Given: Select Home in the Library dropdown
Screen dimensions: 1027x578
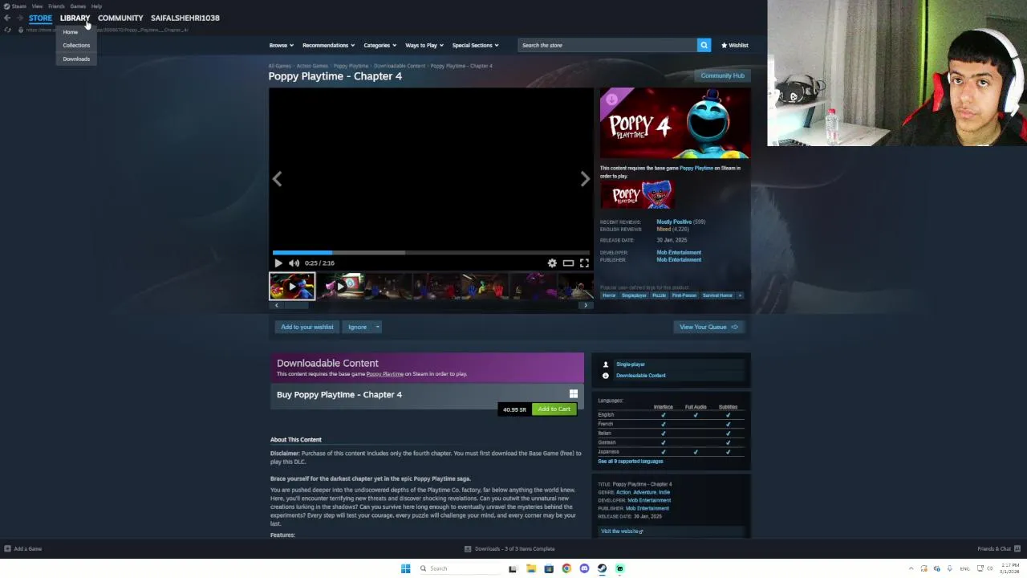Looking at the screenshot, I should 71,32.
